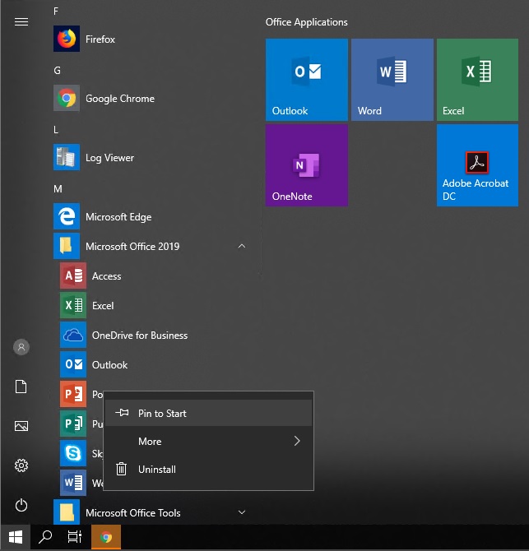
Task: Open the Adobe Acrobat DC tile
Action: tap(477, 165)
